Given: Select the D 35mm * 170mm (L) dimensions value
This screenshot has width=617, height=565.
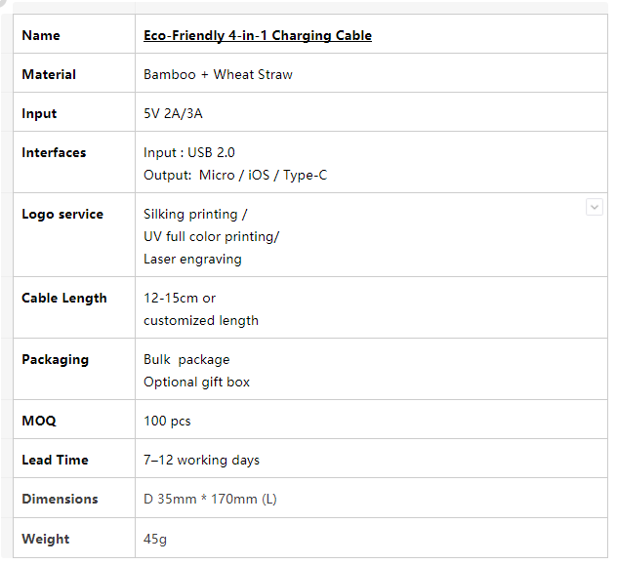Looking at the screenshot, I should [x=210, y=499].
